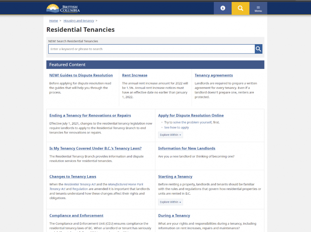Open Housing and tenancy breadcrumb link
This screenshot has height=232, width=311.
point(79,21)
